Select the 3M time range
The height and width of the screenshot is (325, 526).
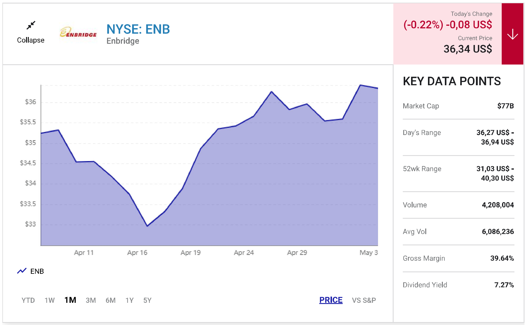click(91, 300)
